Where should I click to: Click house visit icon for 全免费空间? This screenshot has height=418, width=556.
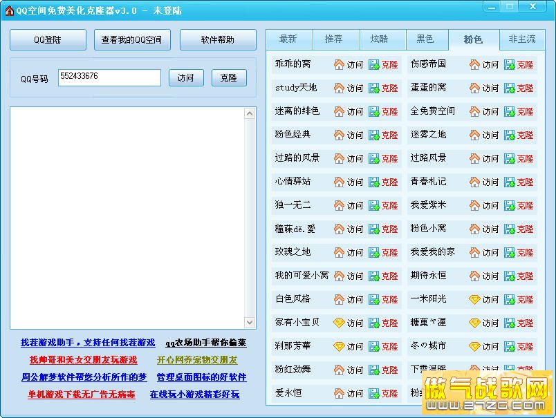coord(474,112)
